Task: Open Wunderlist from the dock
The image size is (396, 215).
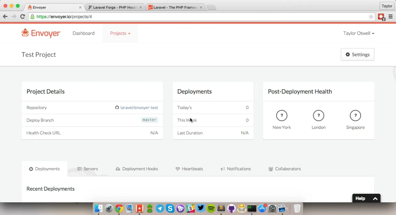Action: (139, 209)
